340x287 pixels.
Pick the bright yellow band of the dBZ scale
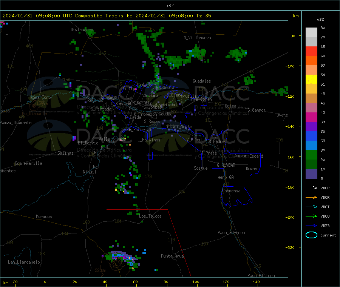[311, 80]
